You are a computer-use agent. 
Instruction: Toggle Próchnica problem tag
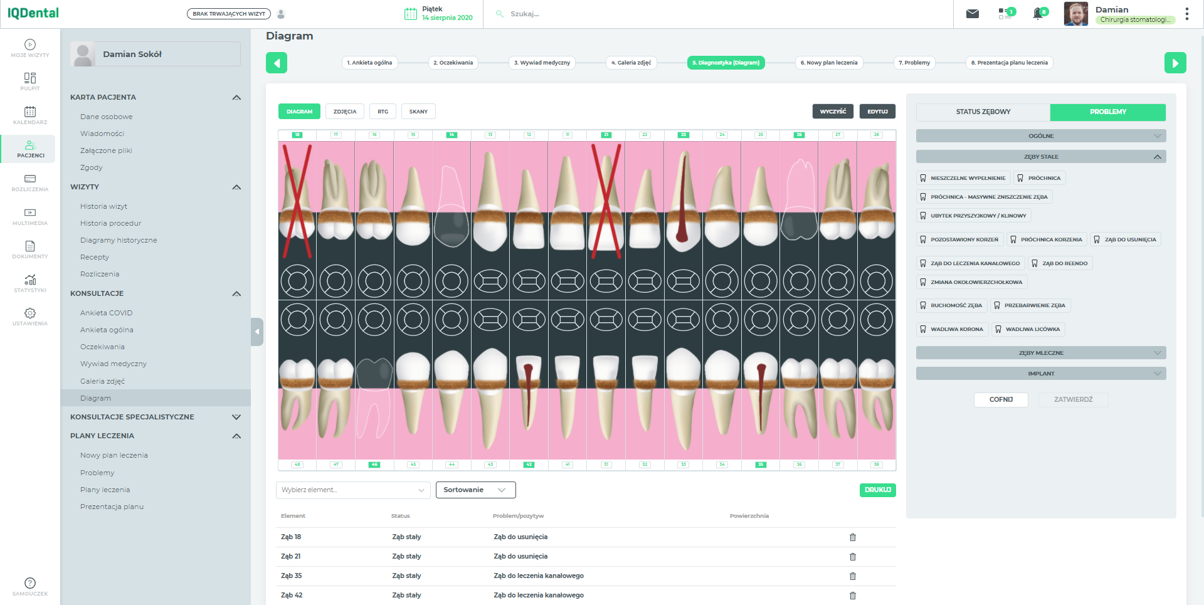[x=1039, y=178]
